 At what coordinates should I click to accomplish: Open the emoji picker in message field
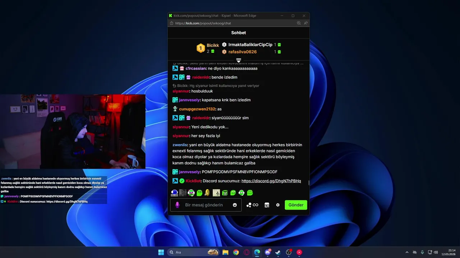235,205
